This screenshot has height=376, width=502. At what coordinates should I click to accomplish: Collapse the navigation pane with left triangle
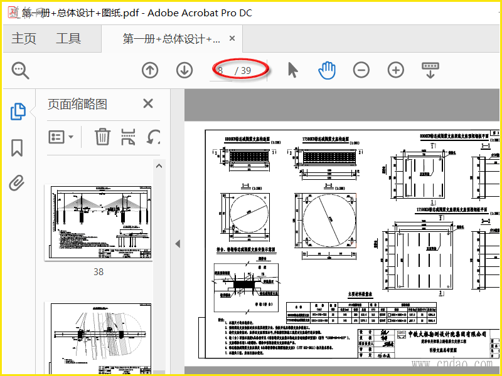pyautogui.click(x=178, y=244)
